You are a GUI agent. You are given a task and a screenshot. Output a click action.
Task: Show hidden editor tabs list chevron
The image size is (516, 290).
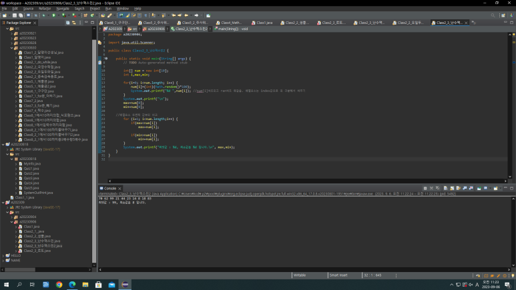tap(474, 23)
